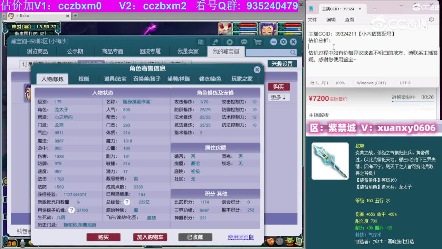Open the 回流专属 tab in 藏宝阁

[150, 52]
